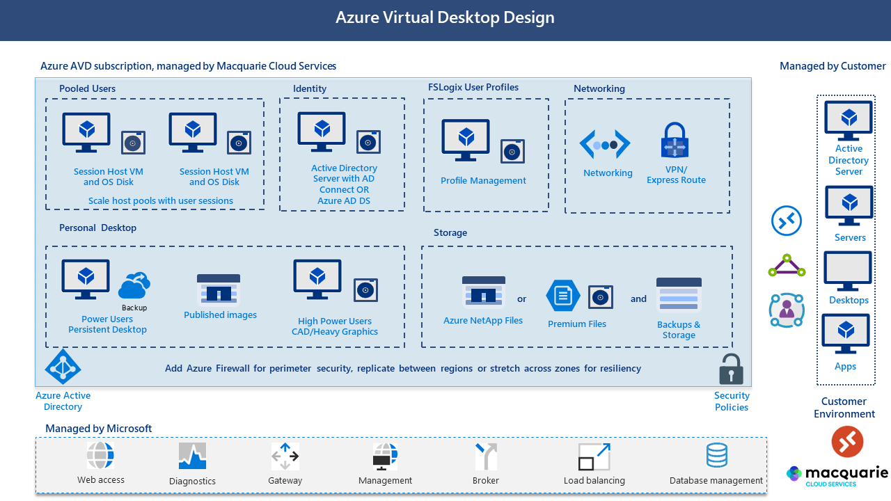Click the OS Disk icon beside the Identity VM
The width and height of the screenshot is (891, 501).
point(368,142)
